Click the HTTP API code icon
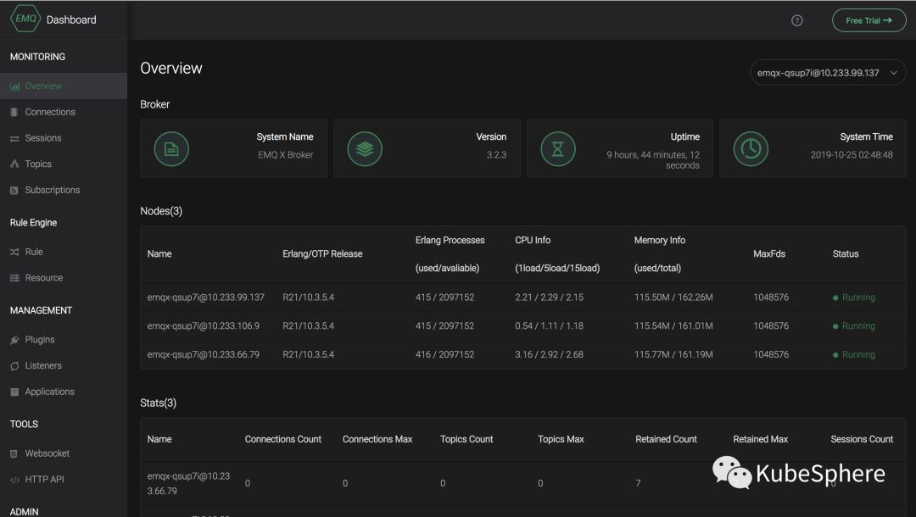 tap(14, 480)
